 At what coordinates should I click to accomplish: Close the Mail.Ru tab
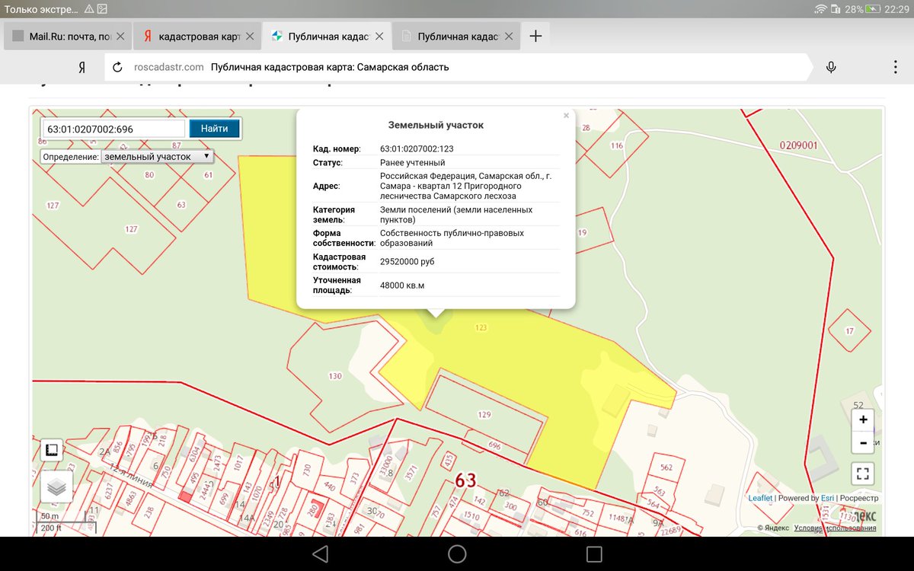120,36
